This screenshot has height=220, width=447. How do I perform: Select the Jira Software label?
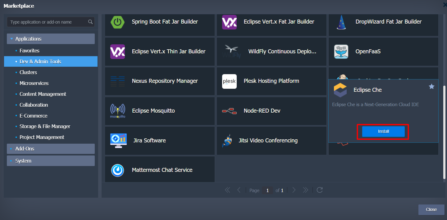pos(149,141)
